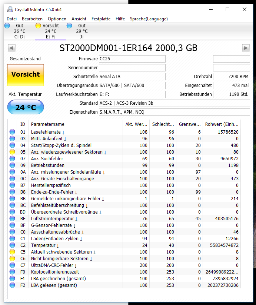Select the J: disk tab
The height and width of the screenshot is (305, 256).
(x=82, y=31)
